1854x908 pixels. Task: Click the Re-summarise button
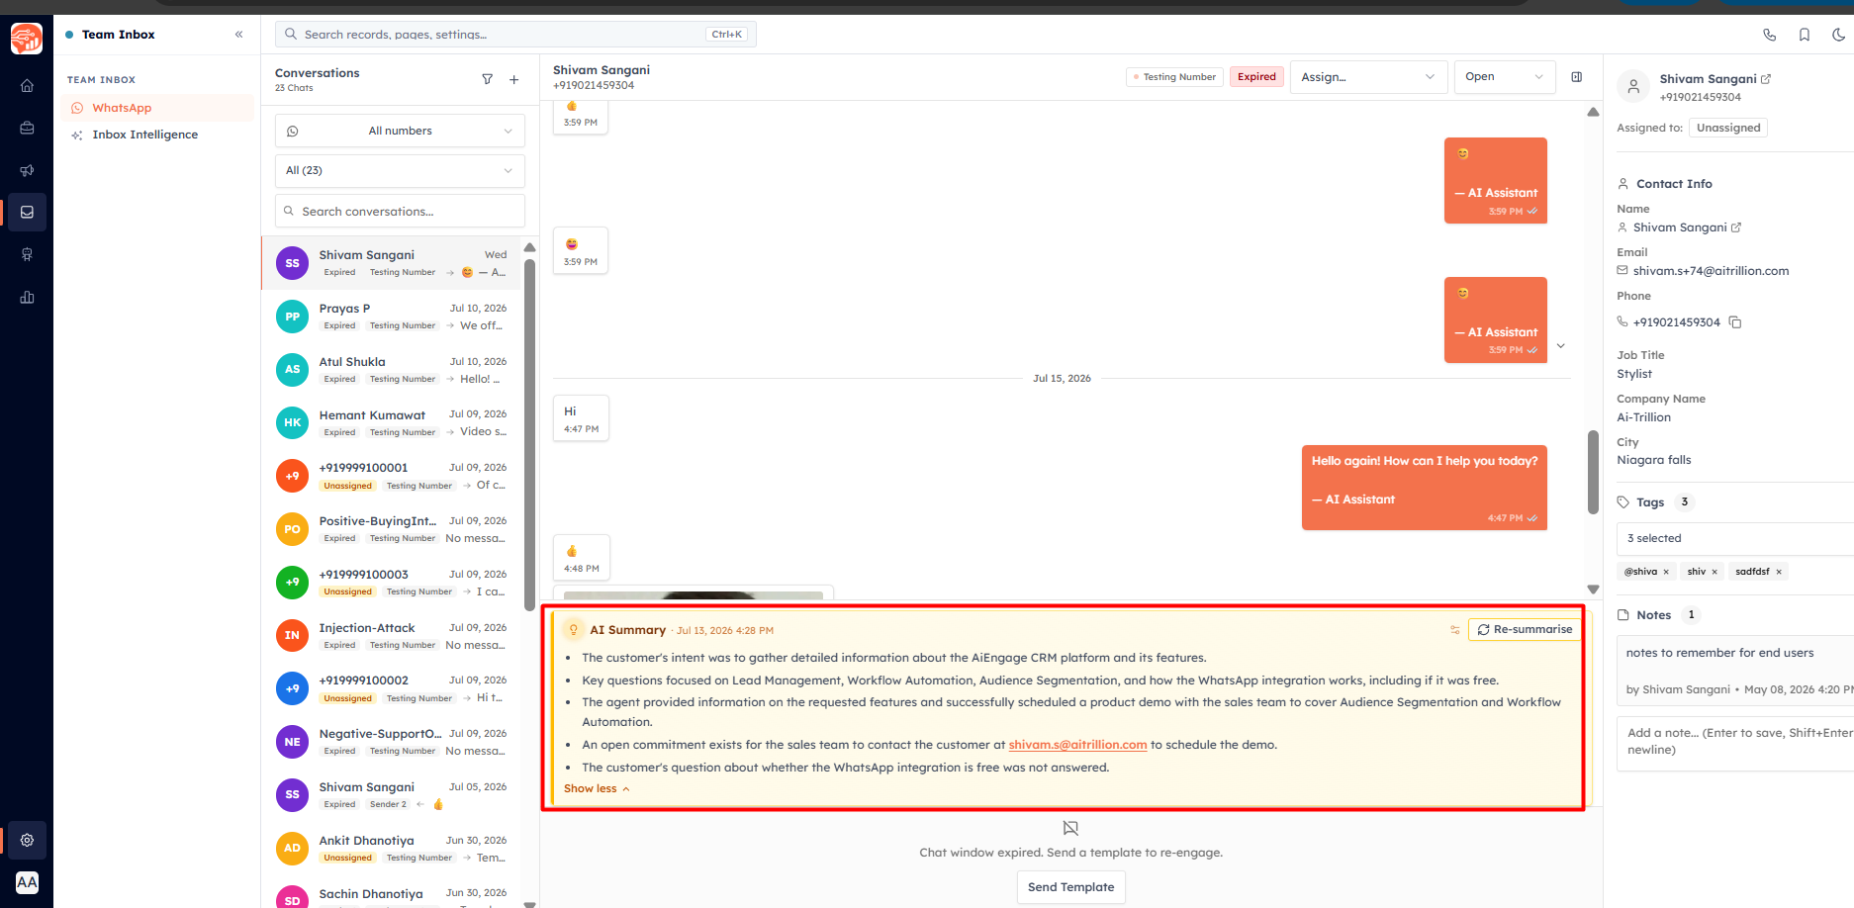pyautogui.click(x=1525, y=630)
